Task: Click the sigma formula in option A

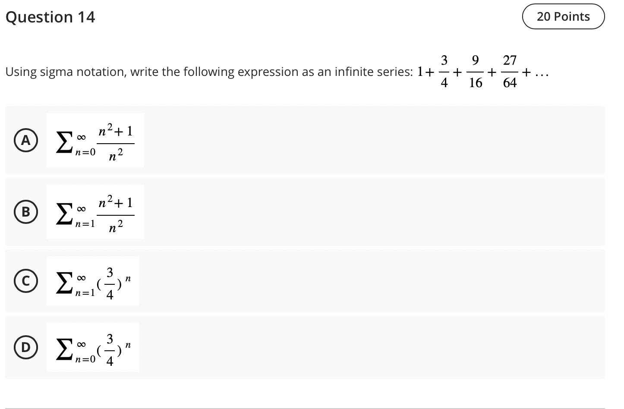Action: tap(95, 140)
